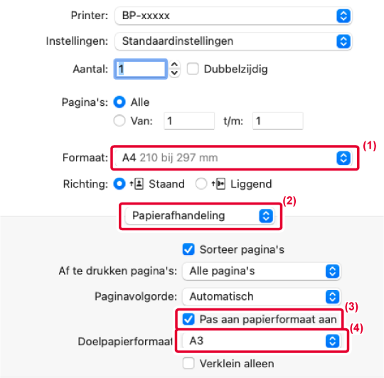Open the Paginavolgorde Automatisch dropdown

click(x=262, y=296)
